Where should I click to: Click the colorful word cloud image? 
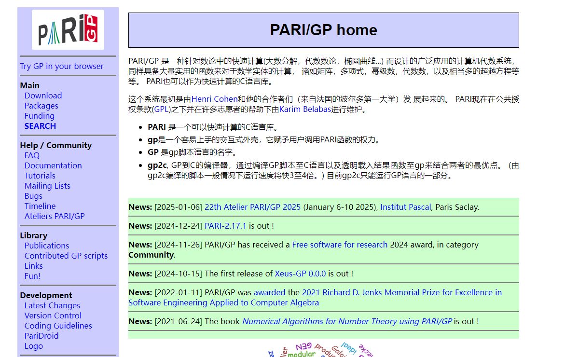tap(321, 350)
